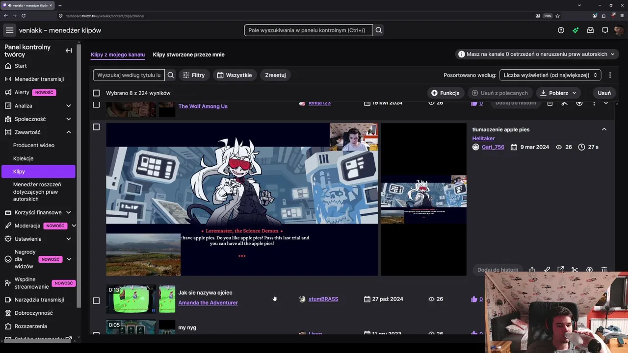Reload the page in the browser
The height and width of the screenshot is (353, 628).
(x=24, y=16)
